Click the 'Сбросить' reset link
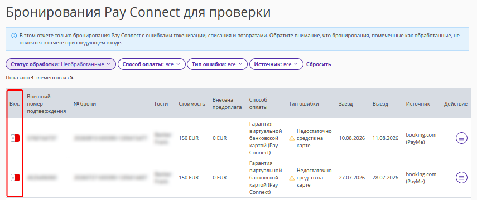The width and height of the screenshot is (477, 200). coord(319,64)
